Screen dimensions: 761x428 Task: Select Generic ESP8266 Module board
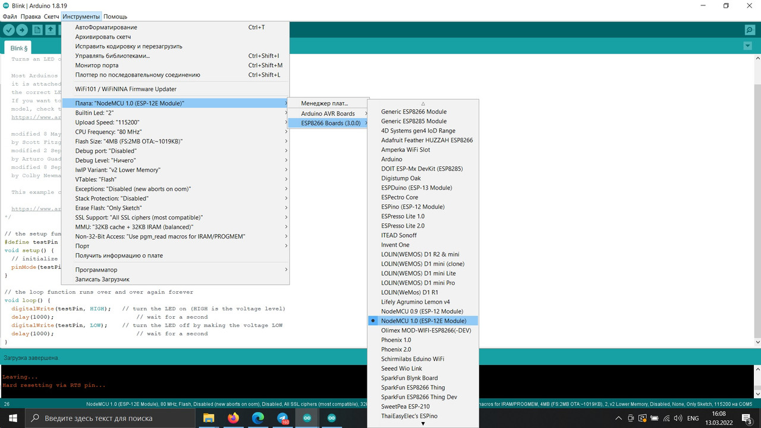[423, 112]
